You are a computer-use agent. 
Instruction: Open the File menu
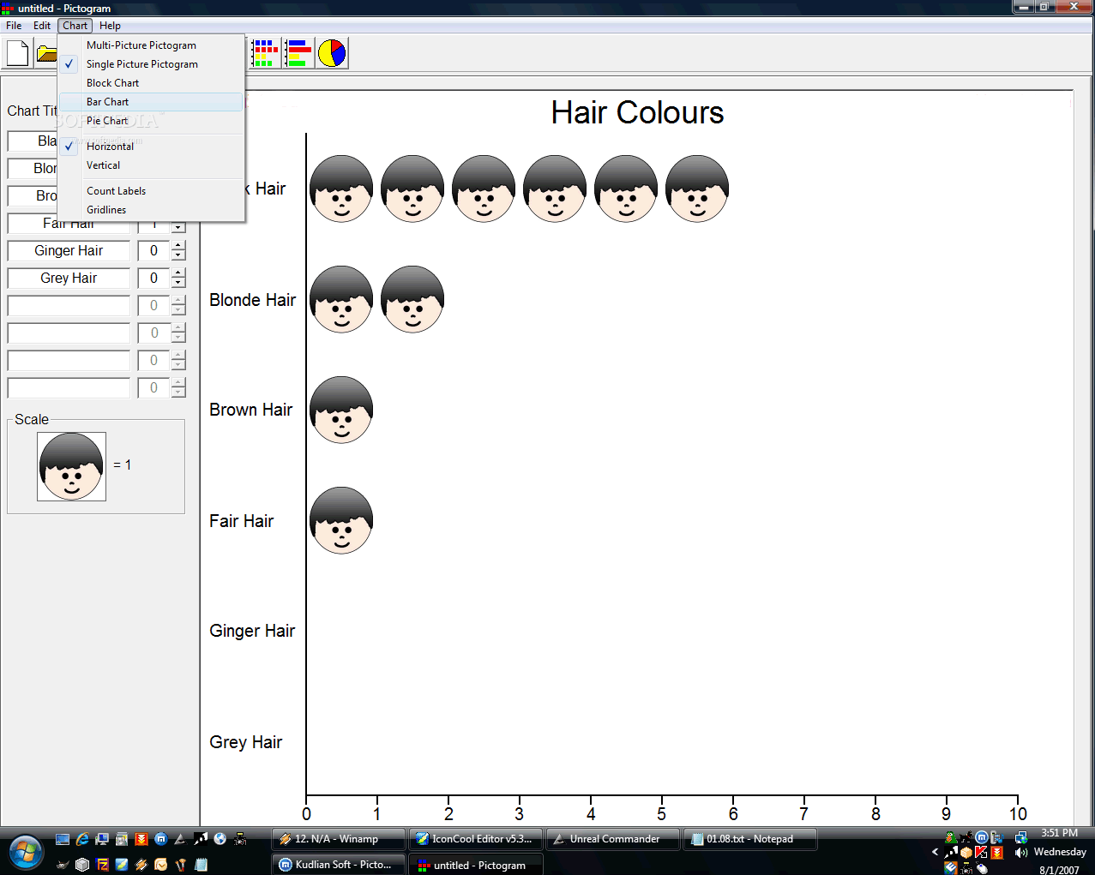coord(14,26)
